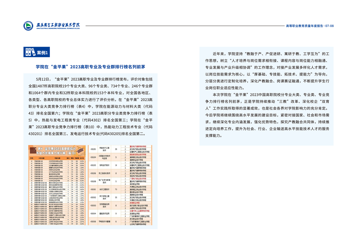The width and height of the screenshot is (357, 252).
Task: Click the binder icon beside 案例1
Action: click(x=30, y=52)
